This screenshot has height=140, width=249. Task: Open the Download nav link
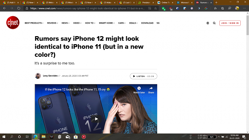click(x=147, y=23)
